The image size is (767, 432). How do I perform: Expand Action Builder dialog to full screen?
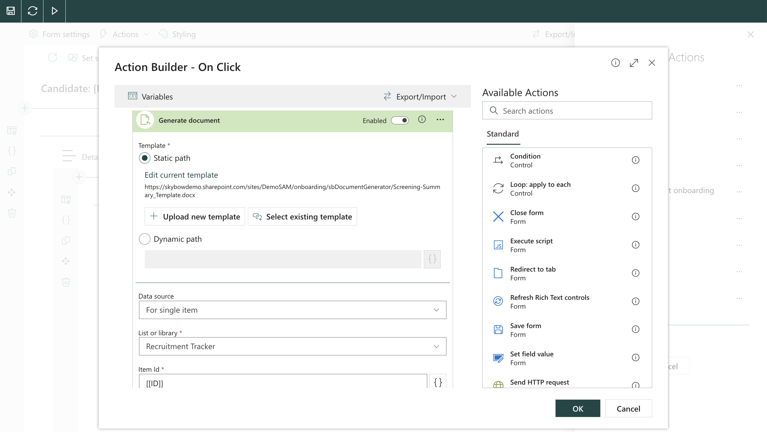point(634,63)
